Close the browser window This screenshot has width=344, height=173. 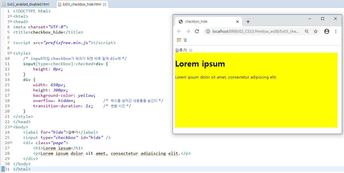pos(335,19)
